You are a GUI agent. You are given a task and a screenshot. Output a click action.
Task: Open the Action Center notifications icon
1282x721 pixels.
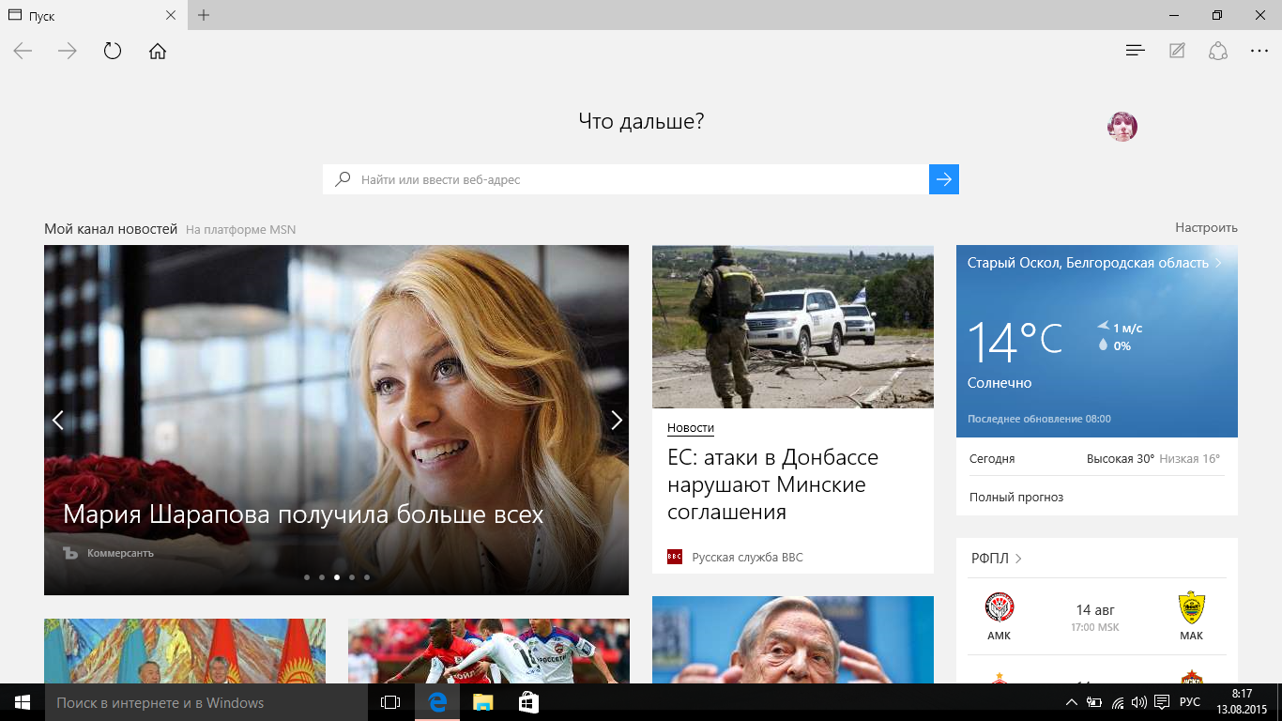(x=1162, y=702)
